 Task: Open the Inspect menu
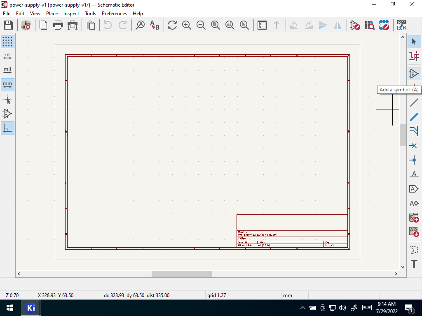coord(71,14)
